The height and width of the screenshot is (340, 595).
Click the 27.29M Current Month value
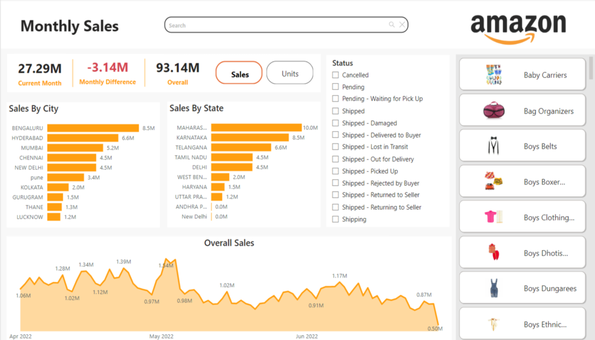[x=40, y=68]
